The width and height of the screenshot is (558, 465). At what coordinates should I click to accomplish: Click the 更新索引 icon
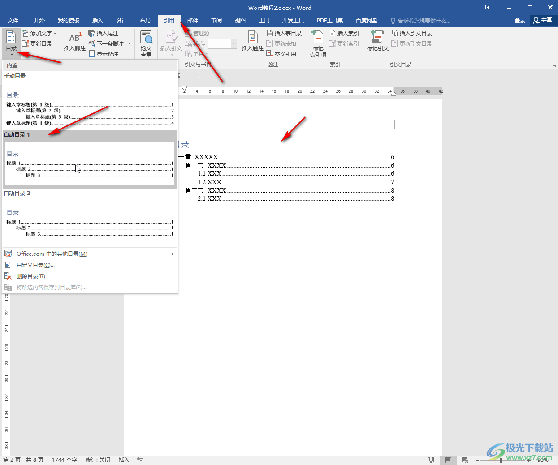tap(333, 43)
